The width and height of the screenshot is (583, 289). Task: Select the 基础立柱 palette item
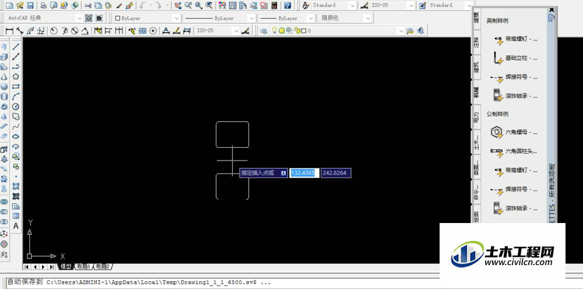pos(514,58)
